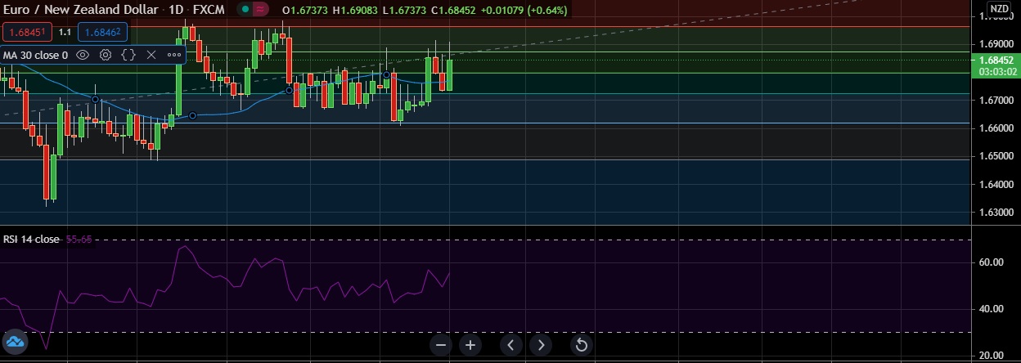1021x363 pixels.
Task: Open MA 30 more options menu
Action: click(x=174, y=55)
